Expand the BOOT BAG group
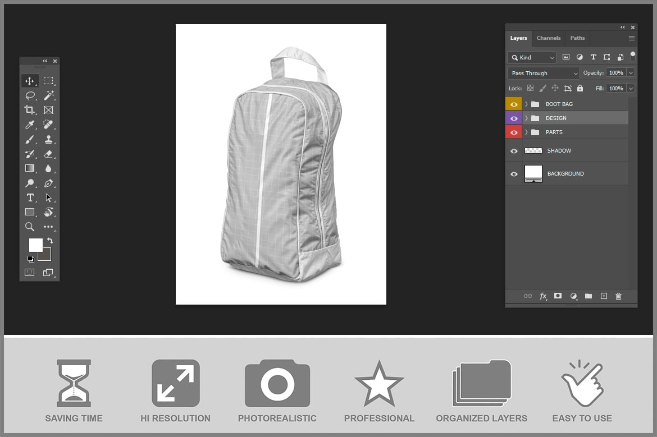 pos(526,104)
